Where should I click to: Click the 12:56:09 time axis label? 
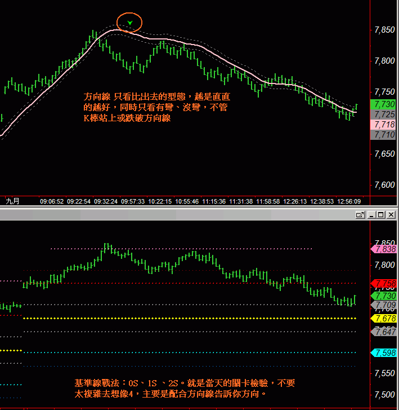(x=349, y=201)
